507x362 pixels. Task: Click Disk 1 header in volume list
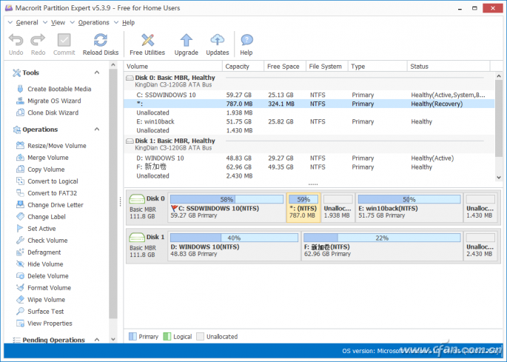[x=309, y=144]
